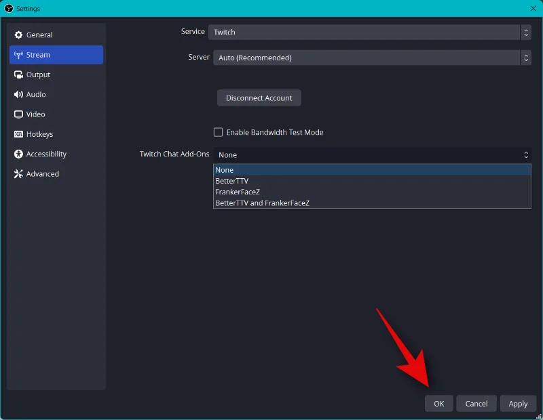The image size is (543, 420).
Task: Choose BetterTTV and FrankerFaceZ option
Action: [372, 203]
